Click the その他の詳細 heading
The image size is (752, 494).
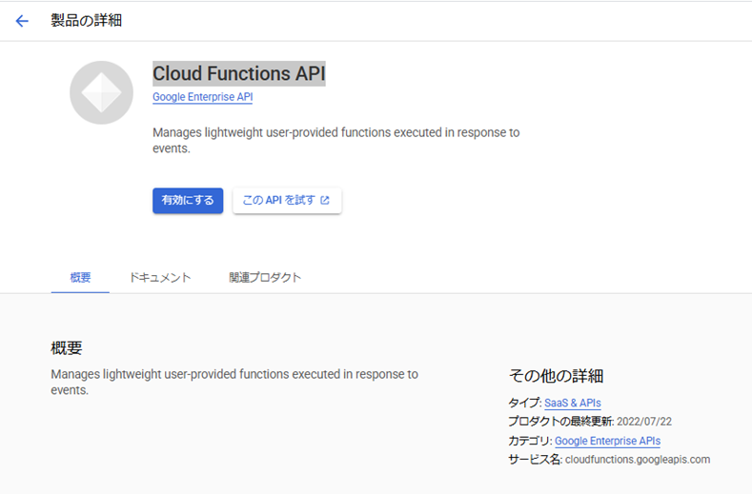556,376
